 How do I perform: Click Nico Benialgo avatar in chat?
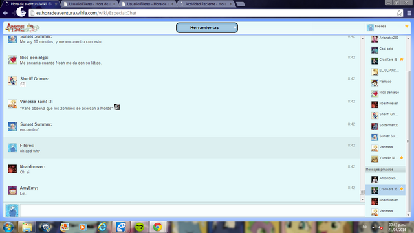pyautogui.click(x=12, y=60)
